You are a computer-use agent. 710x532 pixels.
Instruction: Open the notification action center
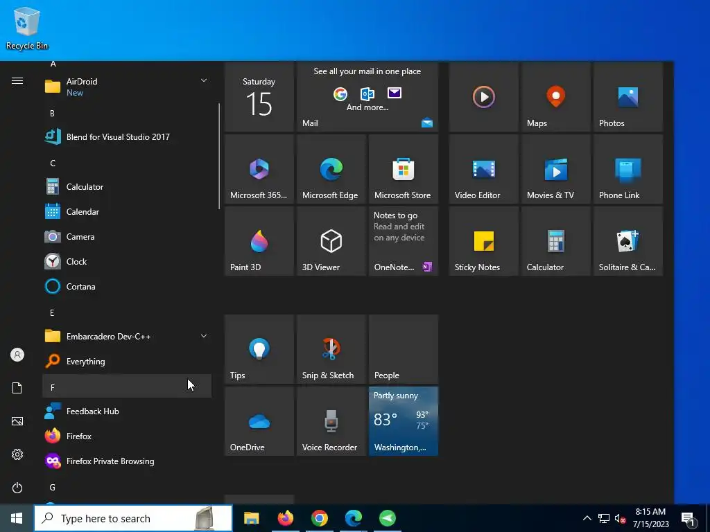pos(688,518)
